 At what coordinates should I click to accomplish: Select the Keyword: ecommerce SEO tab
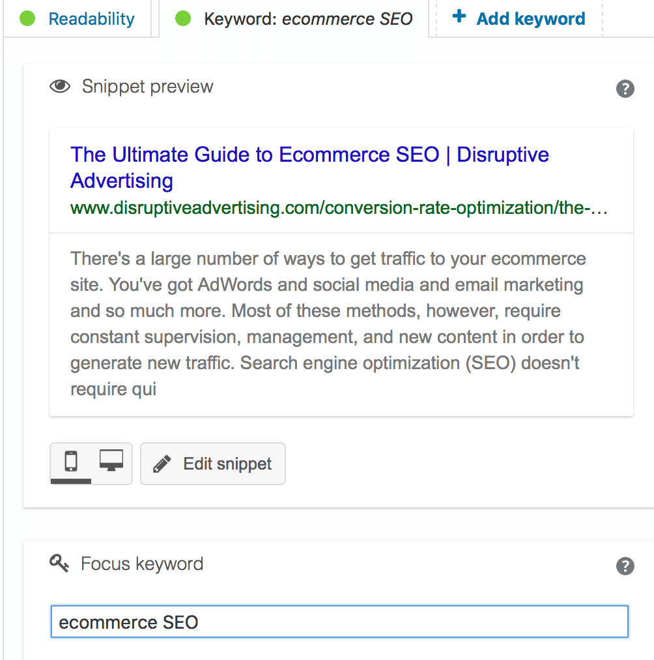click(294, 18)
